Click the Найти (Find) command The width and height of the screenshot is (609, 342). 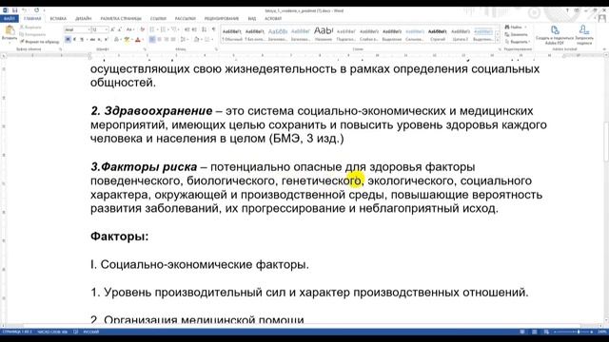click(x=515, y=27)
